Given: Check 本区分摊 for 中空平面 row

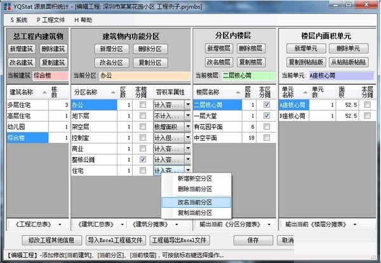Looking at the screenshot, I should click(267, 138).
